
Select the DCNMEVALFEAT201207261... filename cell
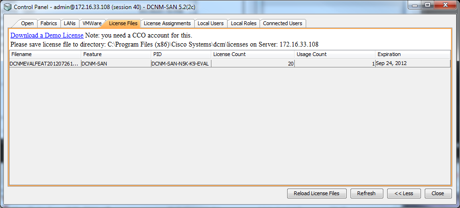(45, 63)
